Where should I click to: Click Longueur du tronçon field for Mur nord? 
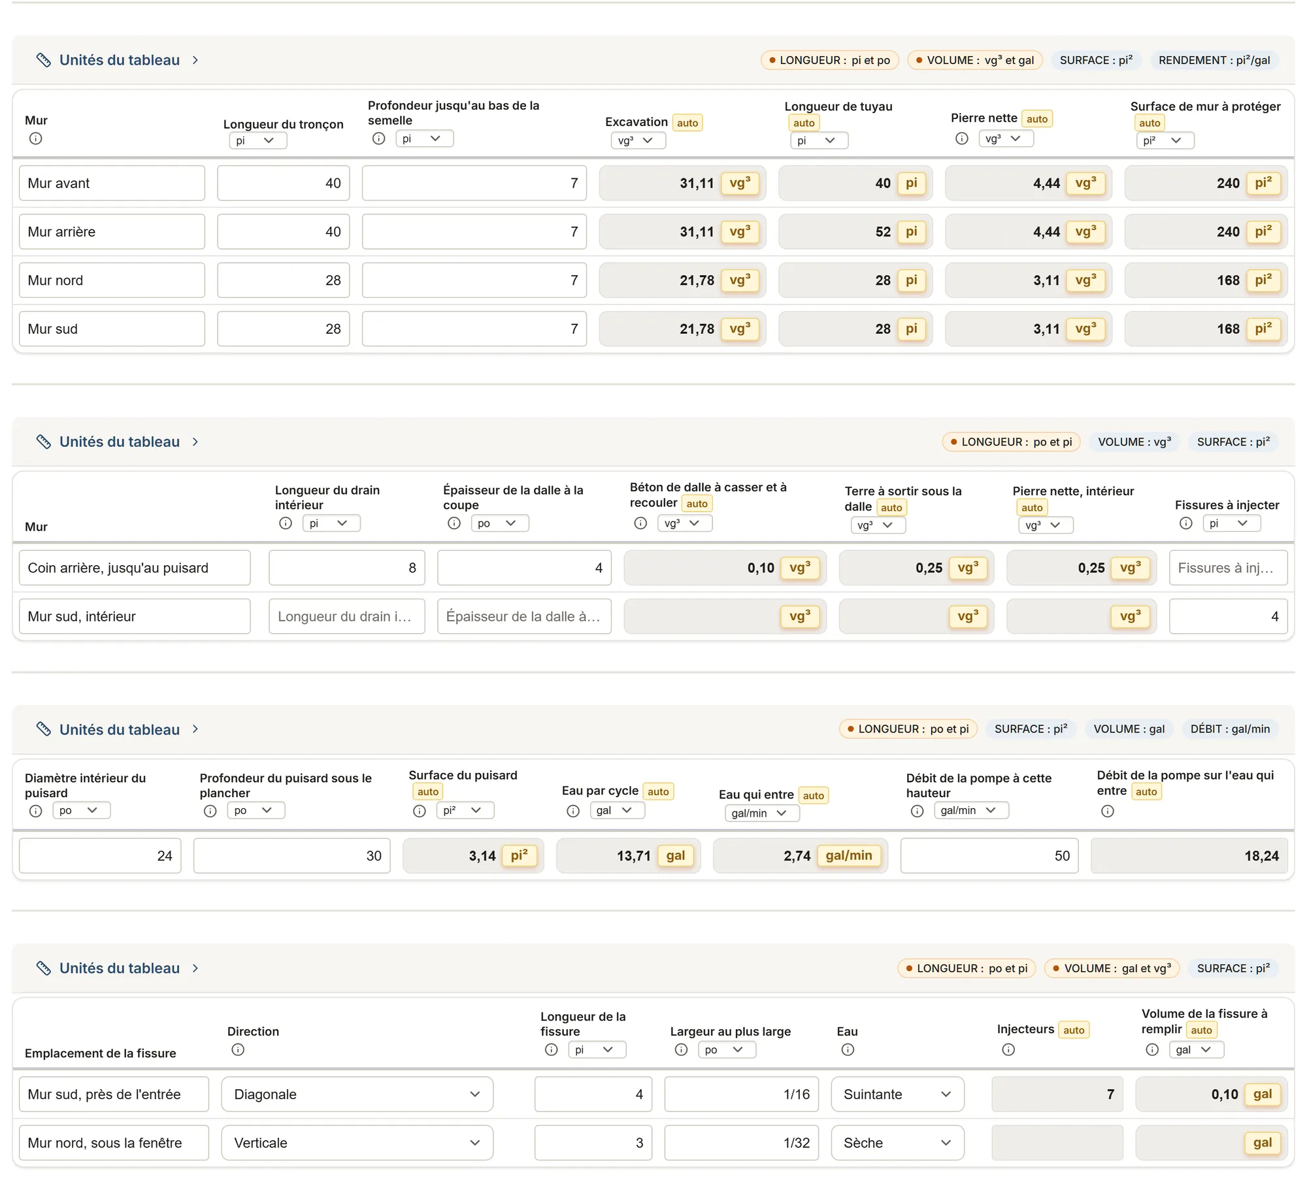283,280
